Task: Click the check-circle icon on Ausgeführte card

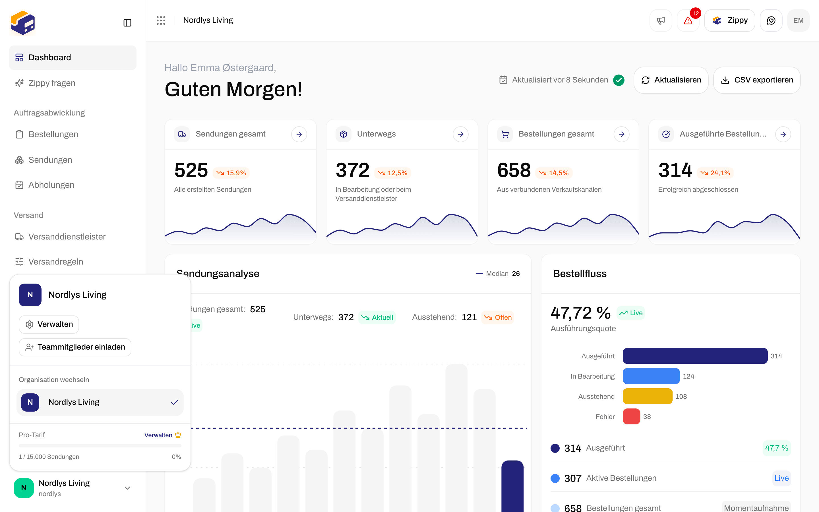Action: (x=666, y=134)
